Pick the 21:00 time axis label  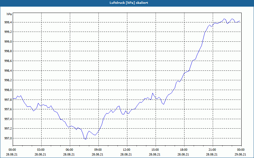tap(212, 150)
